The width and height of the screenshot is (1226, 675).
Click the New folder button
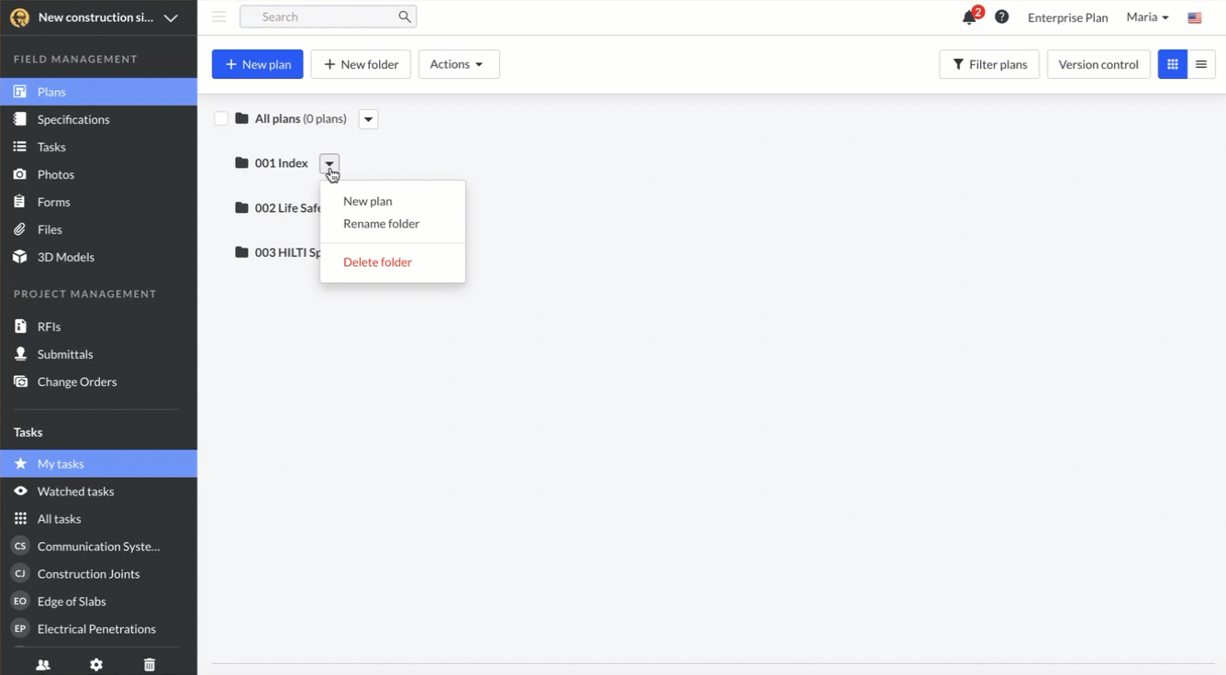(361, 64)
